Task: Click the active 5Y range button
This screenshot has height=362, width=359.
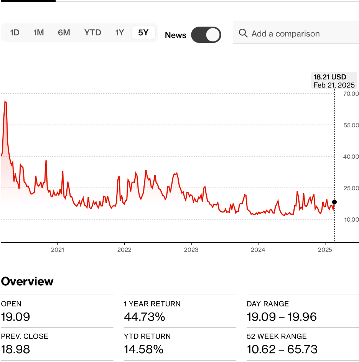Action: coord(143,33)
